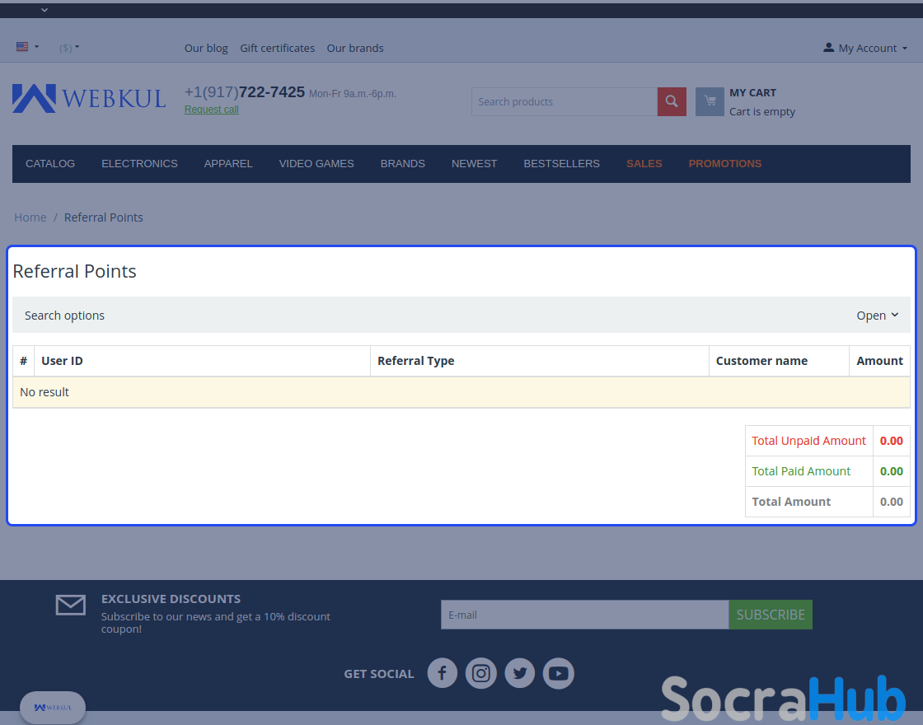Click the Request call link
This screenshot has width=923, height=725.
[211, 110]
